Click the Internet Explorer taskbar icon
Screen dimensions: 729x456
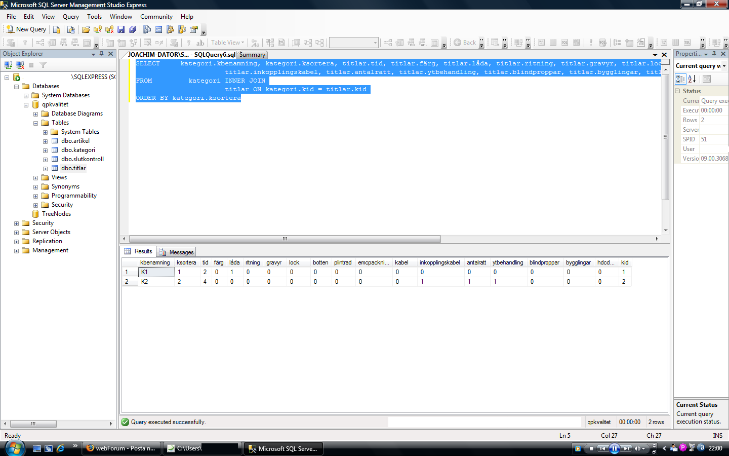tap(61, 448)
